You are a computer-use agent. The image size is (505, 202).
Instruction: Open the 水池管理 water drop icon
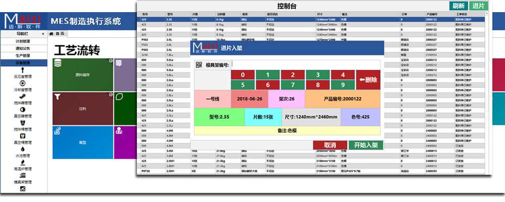[x=23, y=149]
